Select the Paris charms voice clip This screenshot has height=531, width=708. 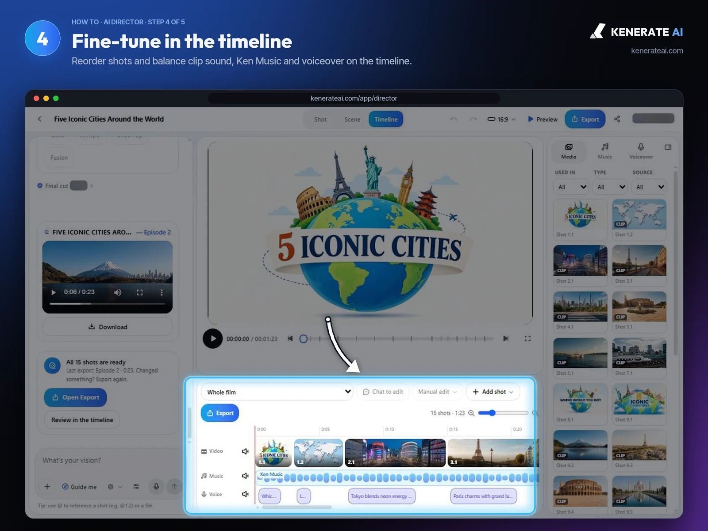(483, 496)
